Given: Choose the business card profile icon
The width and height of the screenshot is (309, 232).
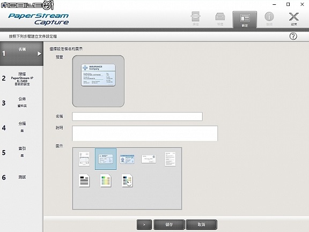Looking at the screenshot, I should [x=149, y=159].
